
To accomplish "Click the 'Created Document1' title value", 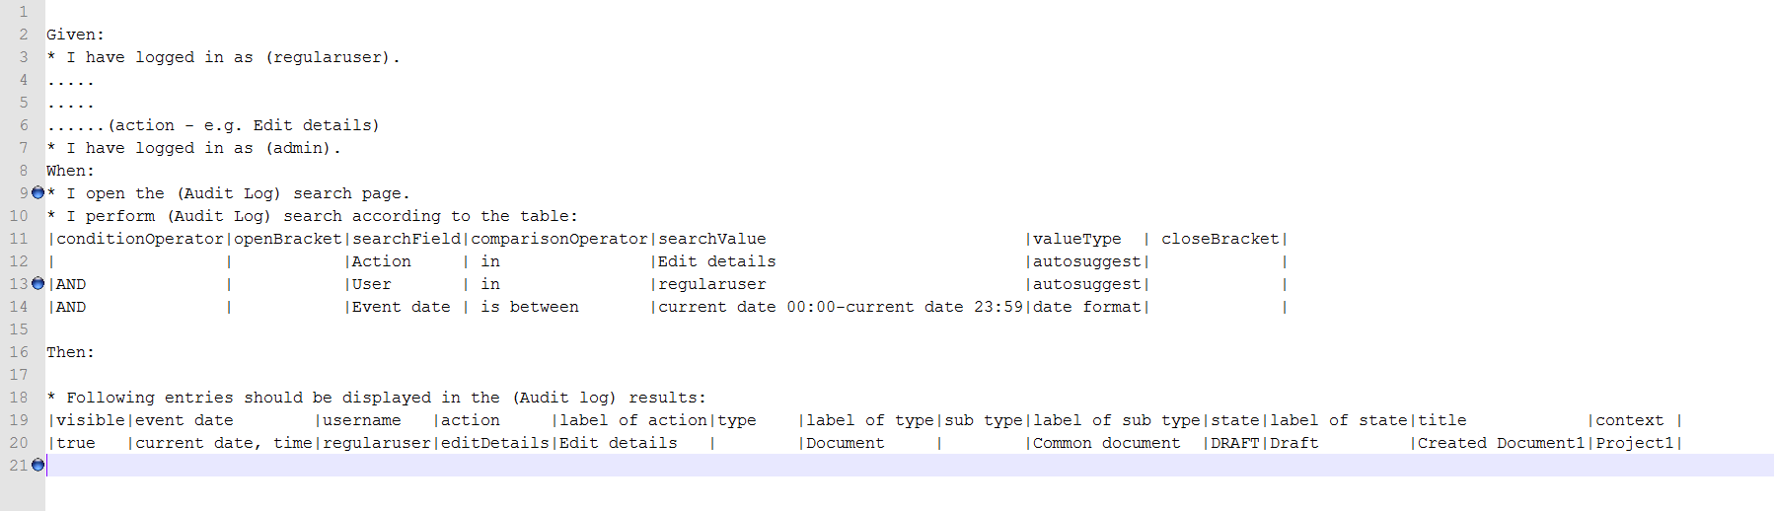I will coord(1502,443).
